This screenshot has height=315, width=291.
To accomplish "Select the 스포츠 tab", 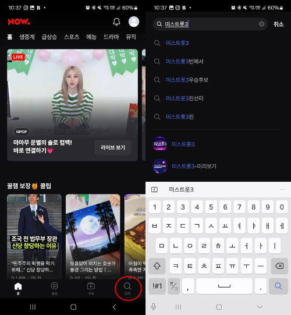I will pyautogui.click(x=72, y=37).
